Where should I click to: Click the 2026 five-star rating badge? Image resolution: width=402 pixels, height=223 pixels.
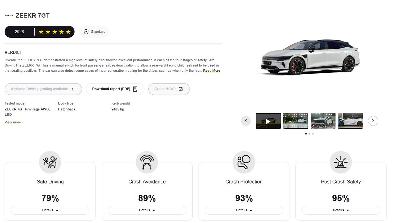click(40, 32)
